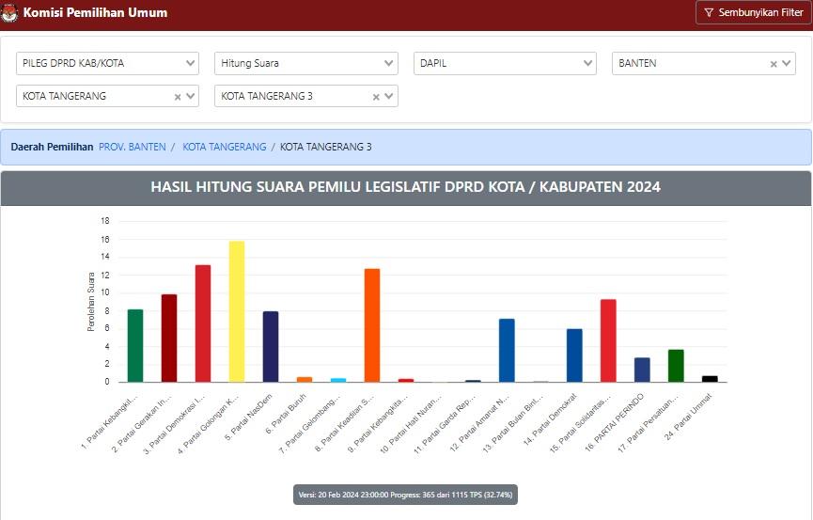Viewport: 813px width, 520px height.
Task: Click the version and progress status badge
Action: coord(405,495)
